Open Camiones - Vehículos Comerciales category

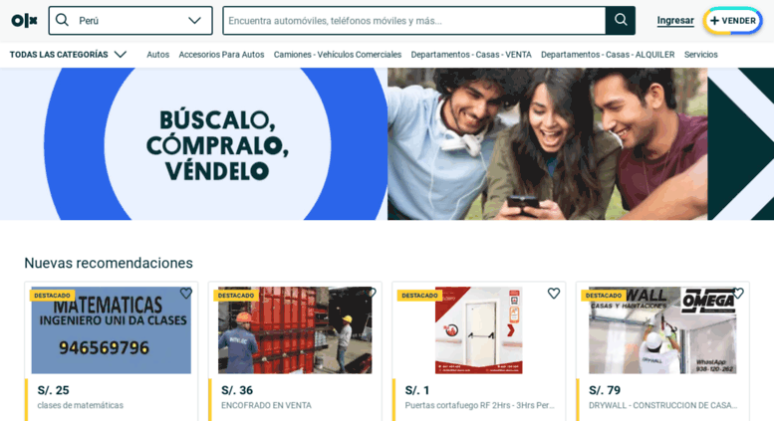(338, 55)
